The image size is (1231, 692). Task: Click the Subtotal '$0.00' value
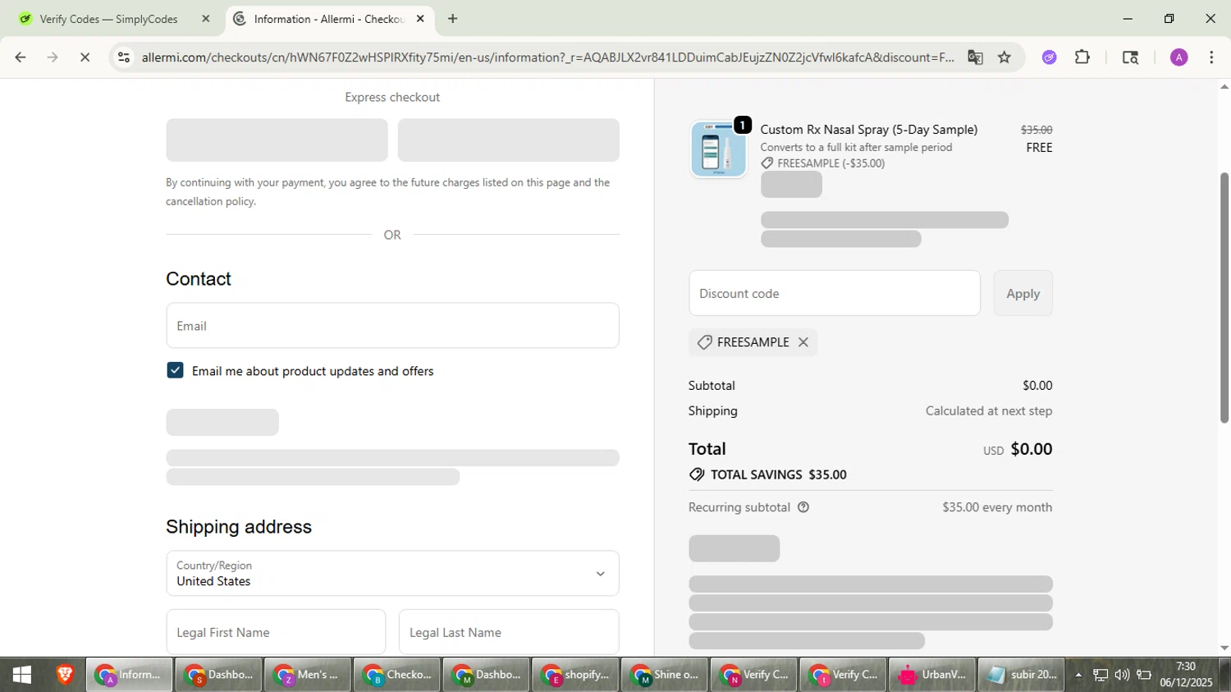1037,385
